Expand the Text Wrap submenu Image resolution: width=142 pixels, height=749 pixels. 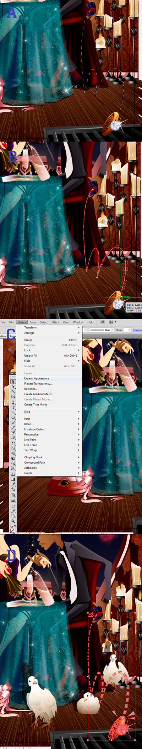pyautogui.click(x=49, y=450)
